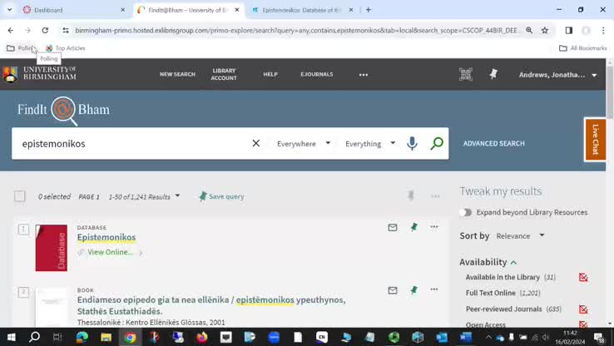
Task: Open Top Articles bookmark
Action: click(x=66, y=48)
